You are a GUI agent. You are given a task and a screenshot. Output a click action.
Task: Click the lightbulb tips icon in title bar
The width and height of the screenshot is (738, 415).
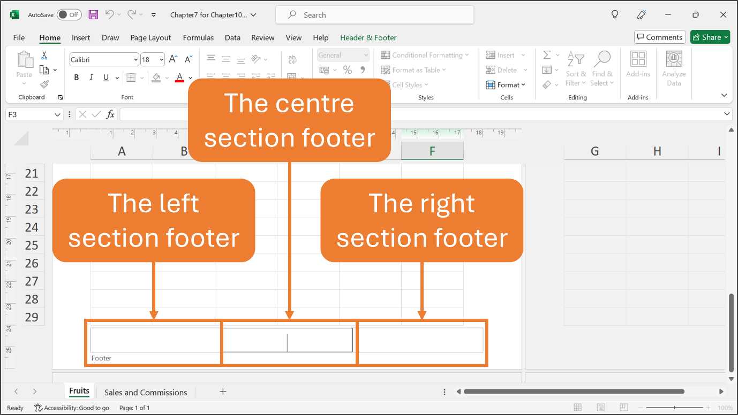(x=615, y=15)
